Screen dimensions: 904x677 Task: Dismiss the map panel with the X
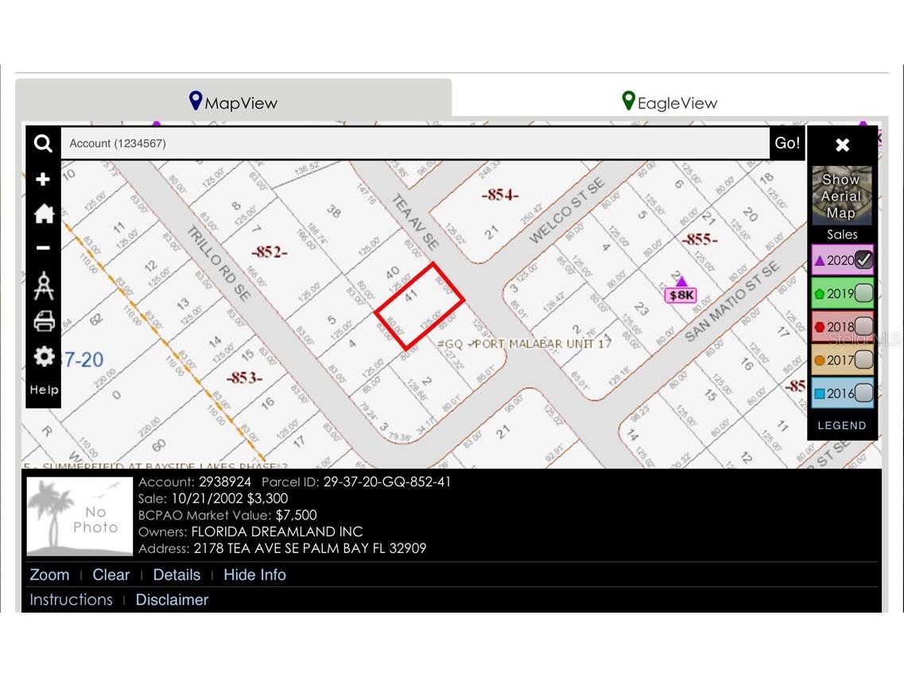(x=842, y=145)
